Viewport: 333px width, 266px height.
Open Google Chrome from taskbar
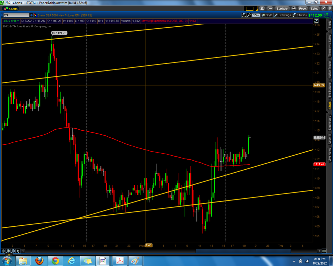click(x=55, y=261)
